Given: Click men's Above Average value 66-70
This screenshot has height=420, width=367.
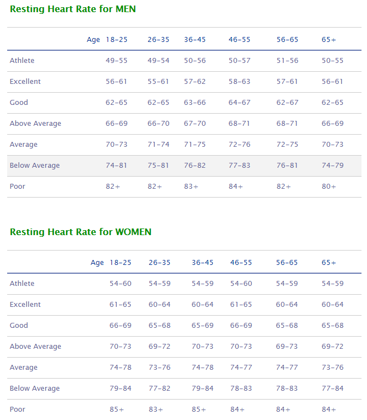Looking at the screenshot, I should (158, 124).
